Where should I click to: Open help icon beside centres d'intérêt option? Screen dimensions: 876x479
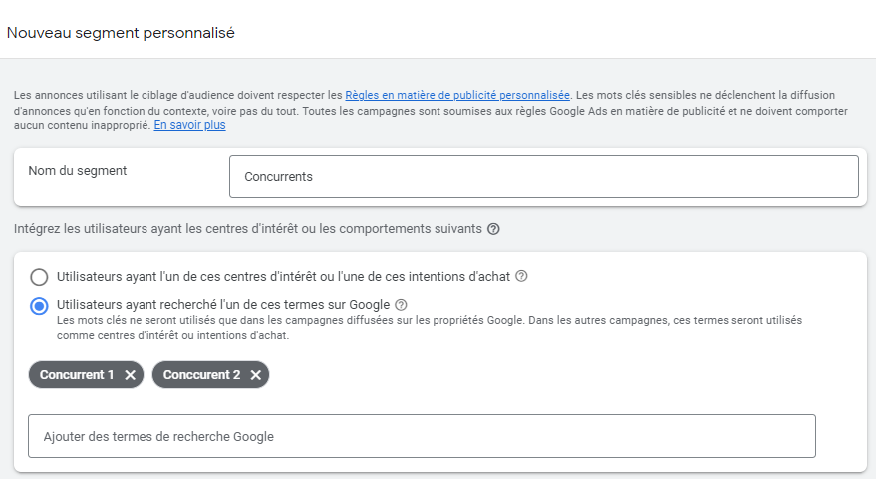pyautogui.click(x=521, y=276)
